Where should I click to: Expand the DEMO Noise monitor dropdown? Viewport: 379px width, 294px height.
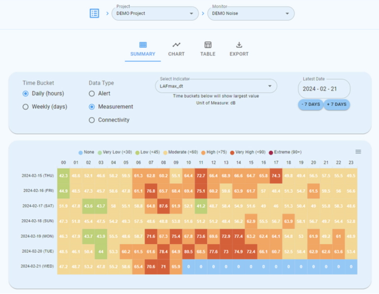(251, 13)
